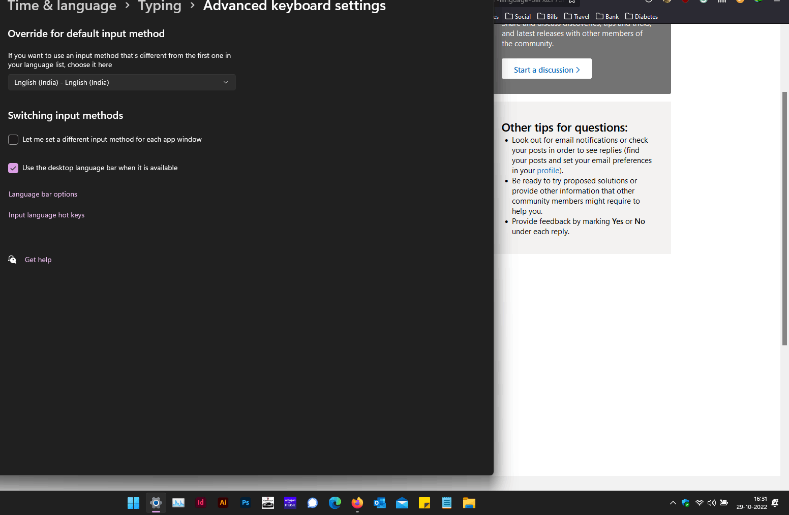Open the Wi-Fi network tray icon
Image resolution: width=789 pixels, height=515 pixels.
[700, 503]
